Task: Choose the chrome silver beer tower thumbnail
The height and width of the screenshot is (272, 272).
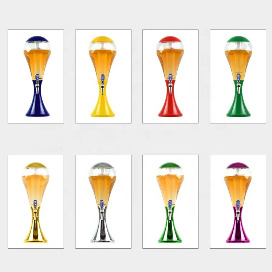Action: pyautogui.click(x=103, y=202)
